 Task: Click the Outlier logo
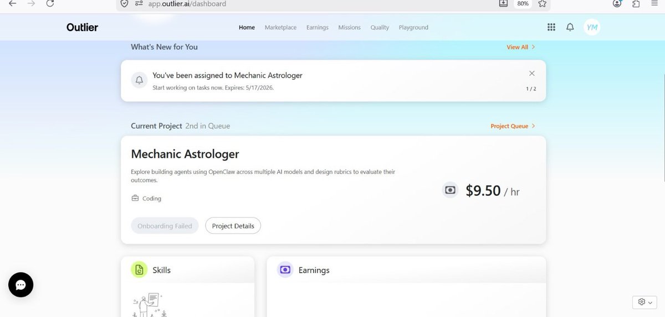(82, 27)
